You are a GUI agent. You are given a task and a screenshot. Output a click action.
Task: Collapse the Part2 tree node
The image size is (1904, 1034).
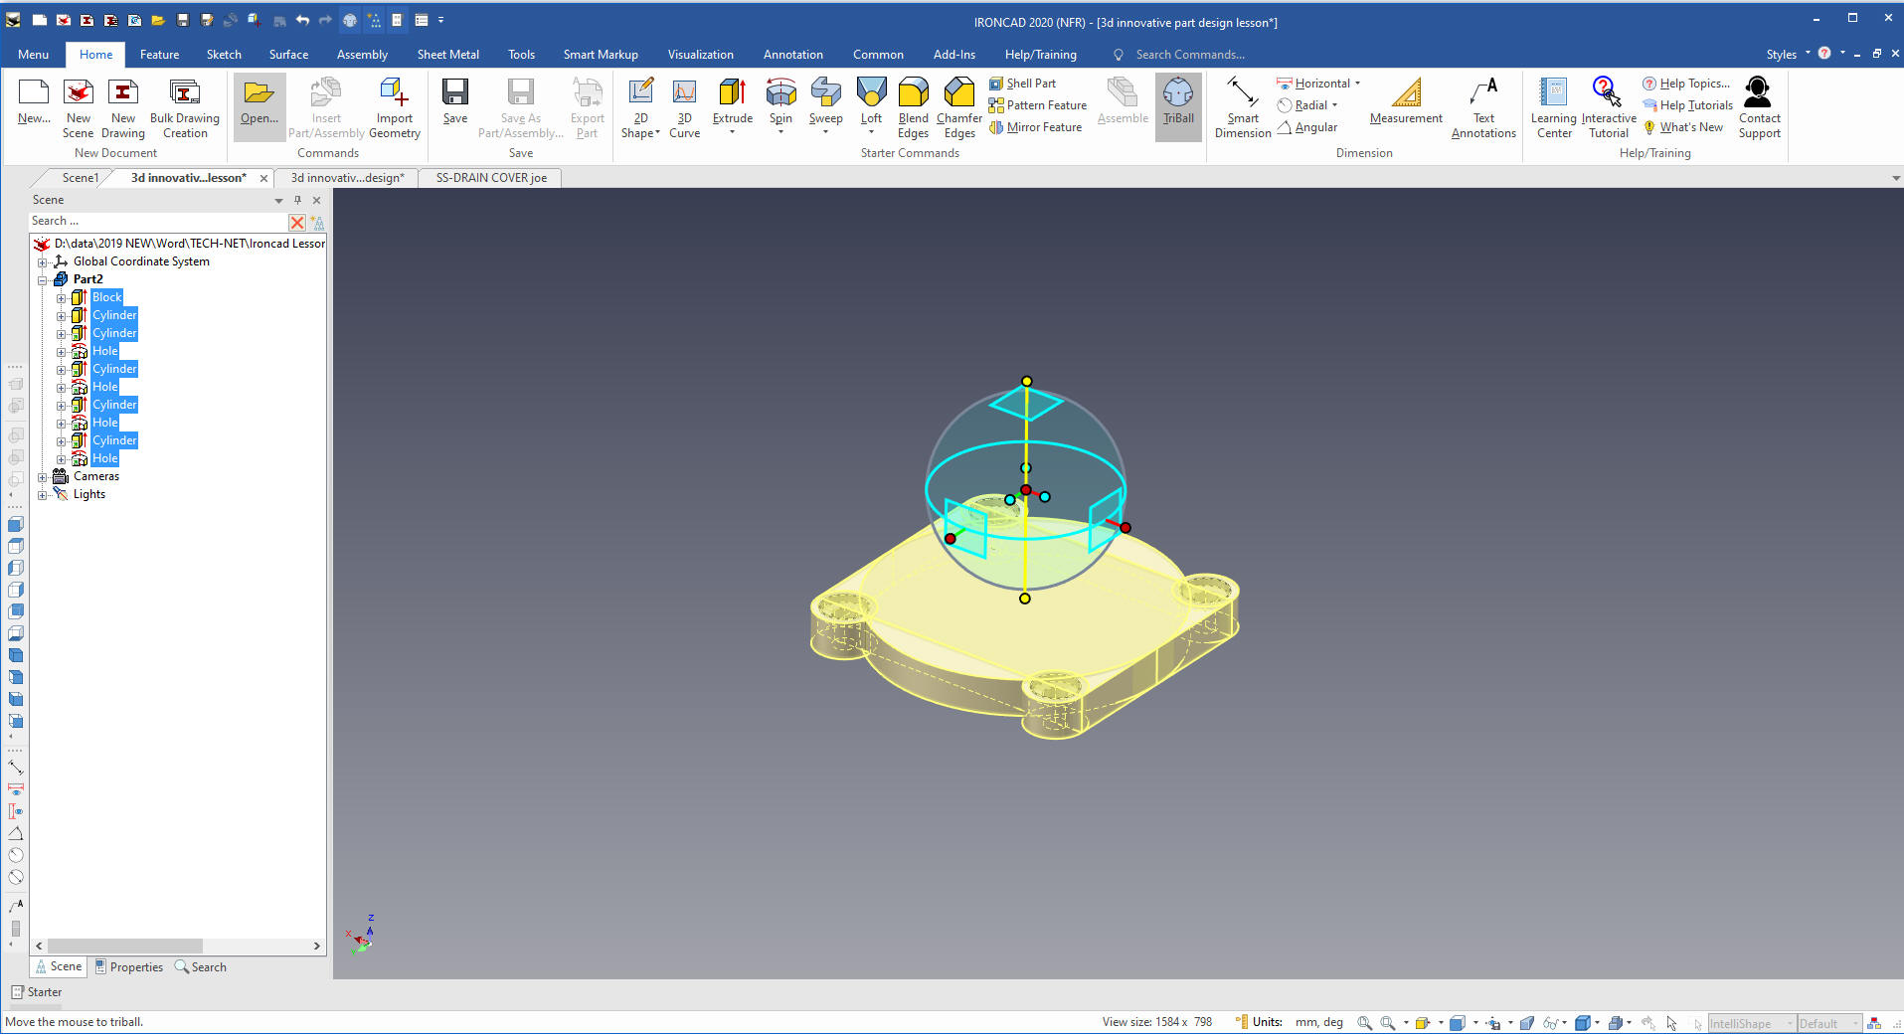tap(43, 280)
